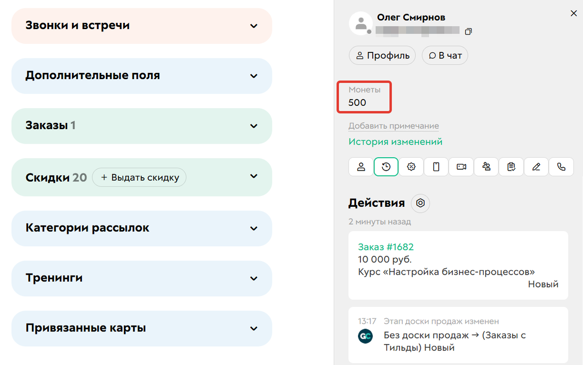Screen dimensions: 583x365
Task: Click the video camera icon
Action: point(461,166)
